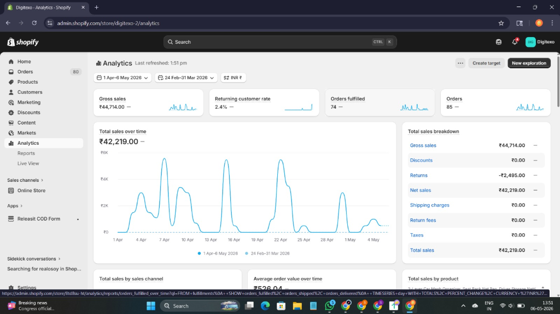
Task: Click the Releasit COD Form app icon
Action: coord(11,219)
